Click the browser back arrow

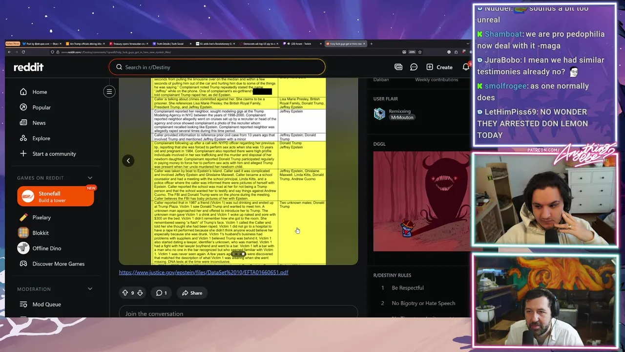tap(10, 52)
